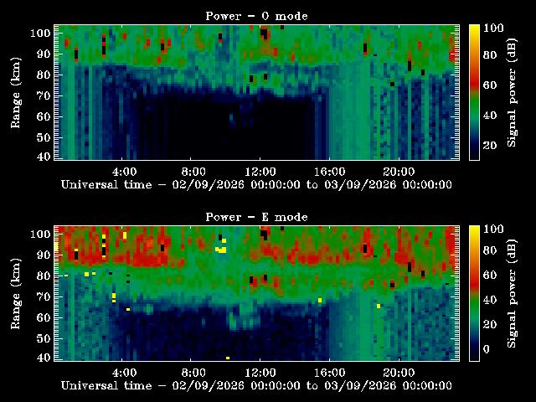This screenshot has width=536, height=402.
Task: Click the '12:00' tick label under O mode plot
Action: [x=260, y=172]
